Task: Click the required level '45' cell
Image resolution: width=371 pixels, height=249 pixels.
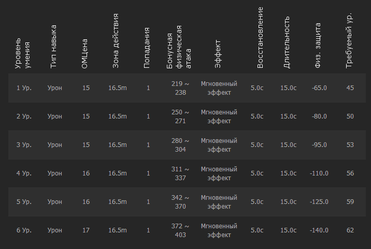Action: click(350, 88)
